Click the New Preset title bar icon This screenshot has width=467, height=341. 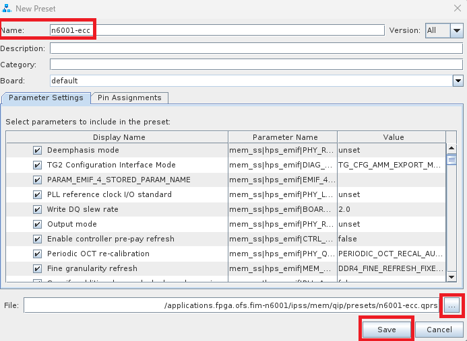coord(6,8)
